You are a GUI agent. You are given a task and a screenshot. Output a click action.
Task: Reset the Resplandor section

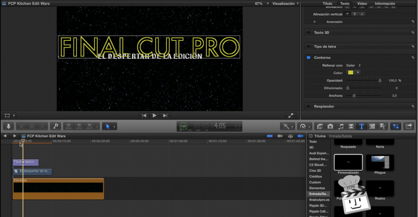tap(413, 107)
